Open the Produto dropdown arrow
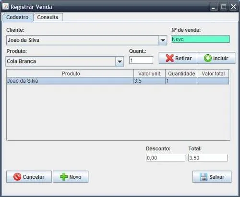Screen dimensions: 240x197 tap(120, 62)
